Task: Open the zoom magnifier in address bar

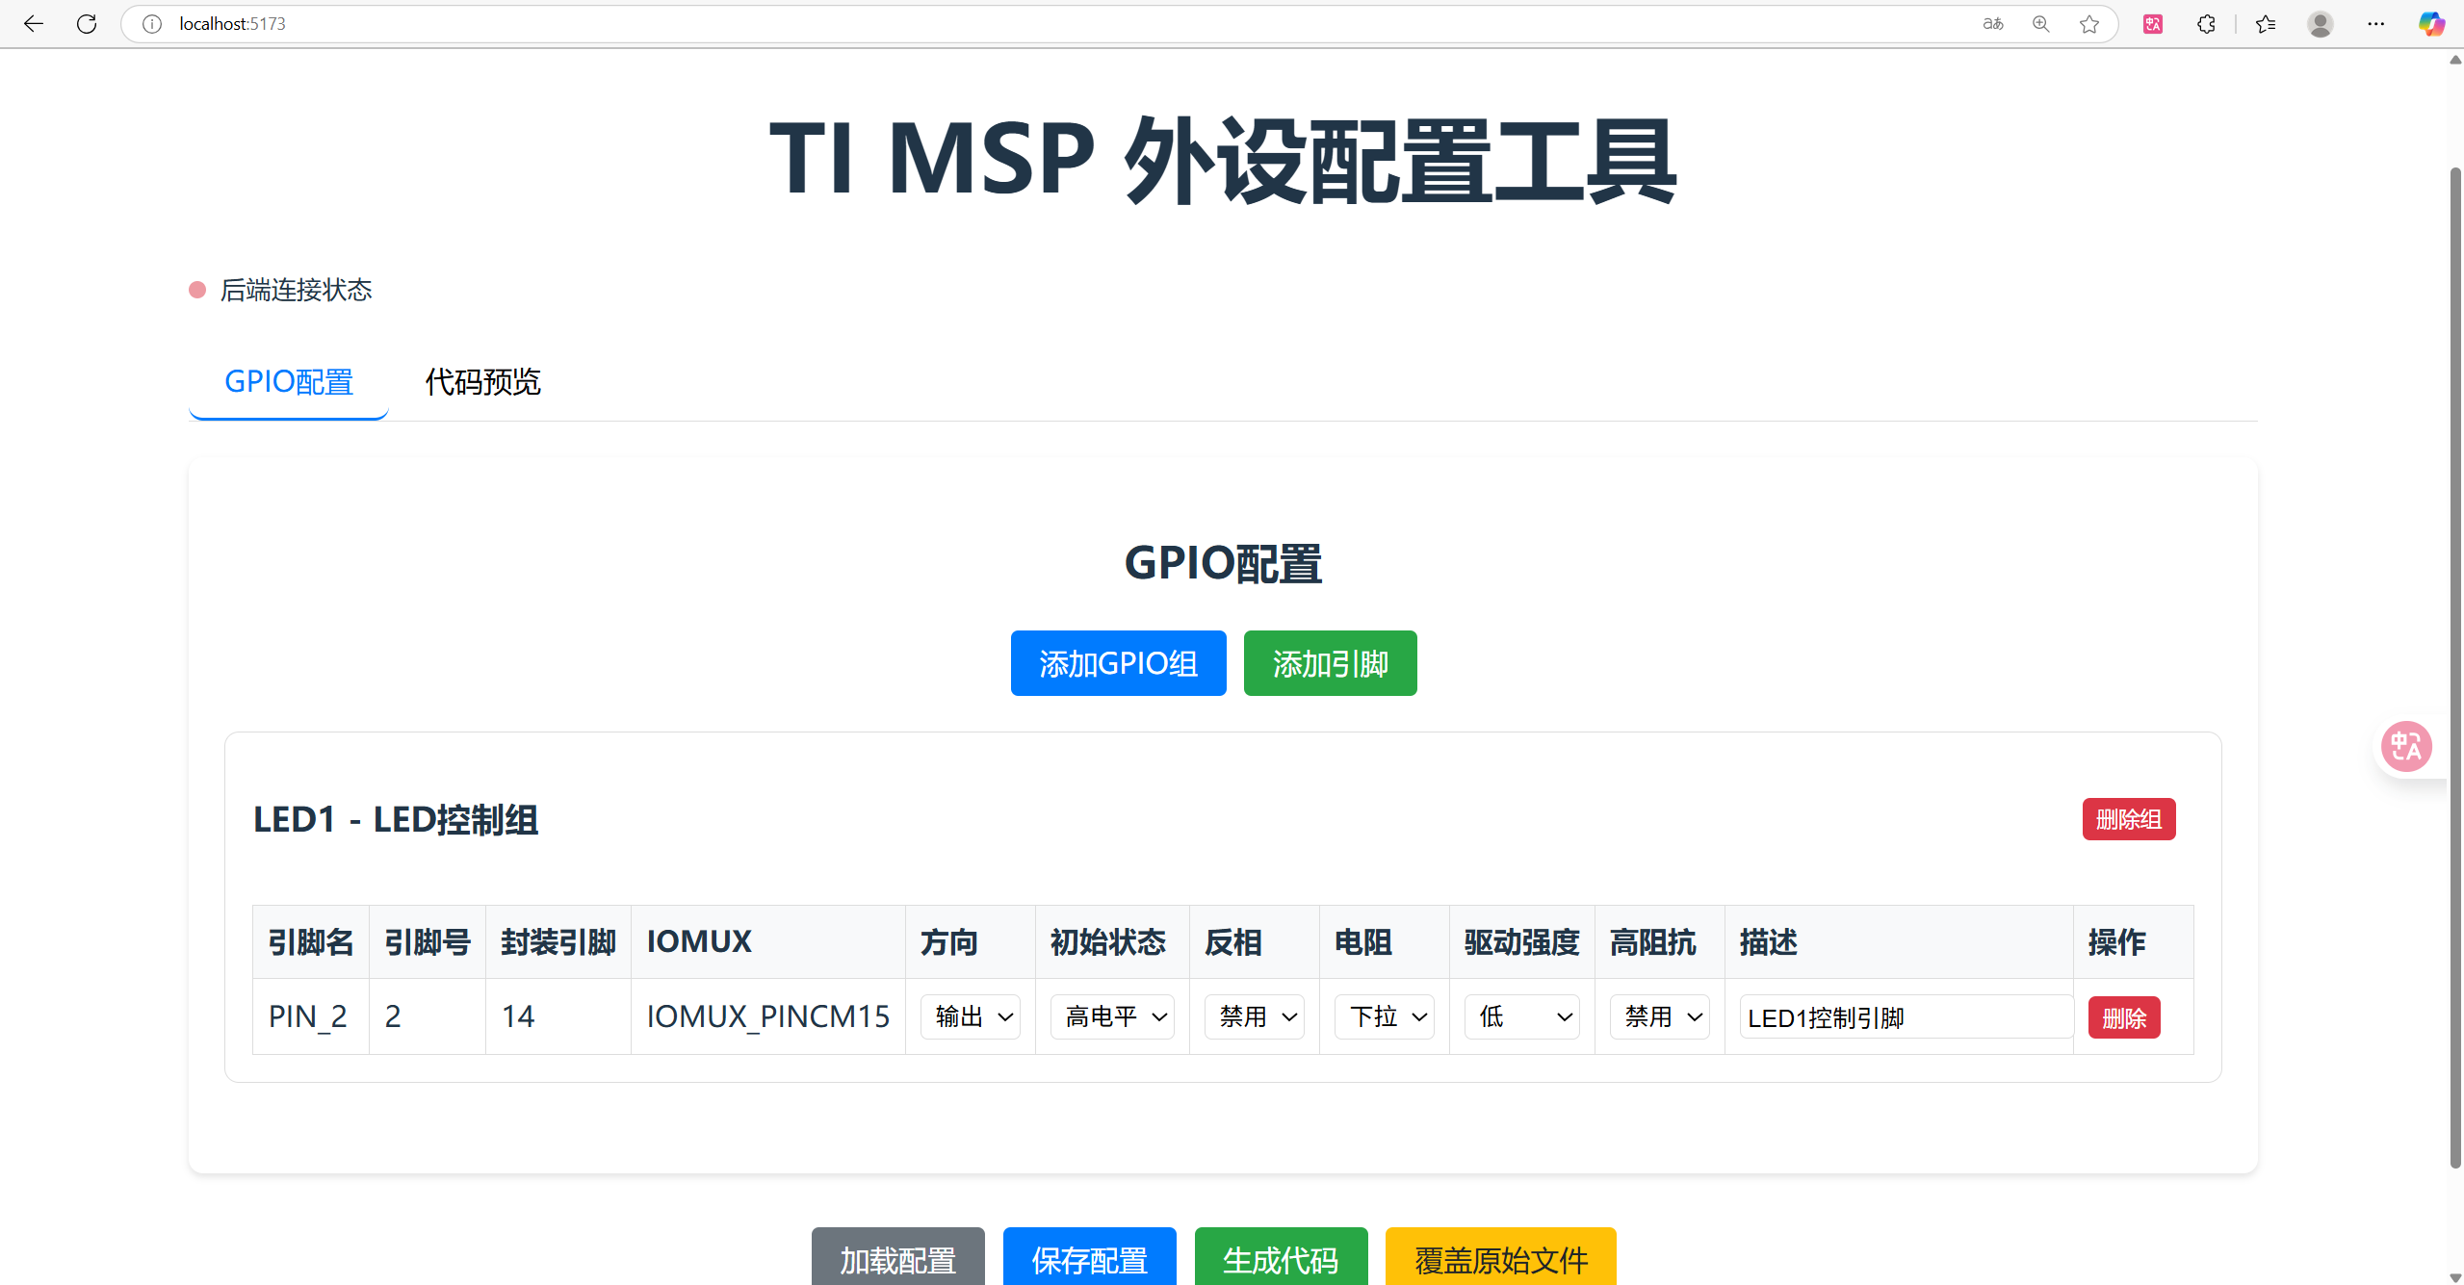Action: point(2040,24)
